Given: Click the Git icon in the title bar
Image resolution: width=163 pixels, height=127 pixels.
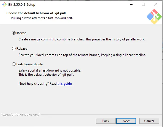Looking at the screenshot, I should 4,4.
